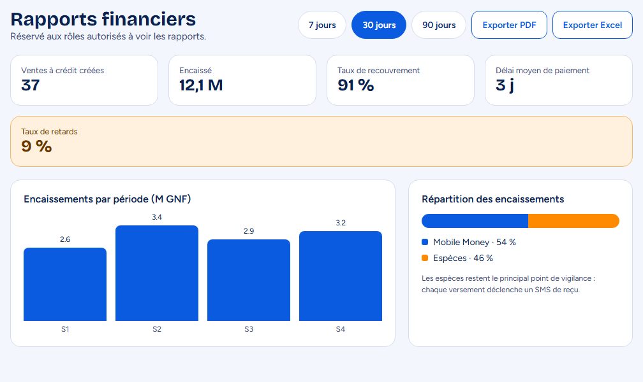The image size is (643, 382).
Task: Click the orange Espèces bar segment
Action: (573, 221)
